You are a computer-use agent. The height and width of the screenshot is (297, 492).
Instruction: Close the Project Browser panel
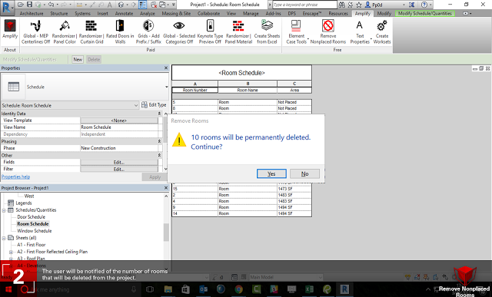pyautogui.click(x=166, y=188)
